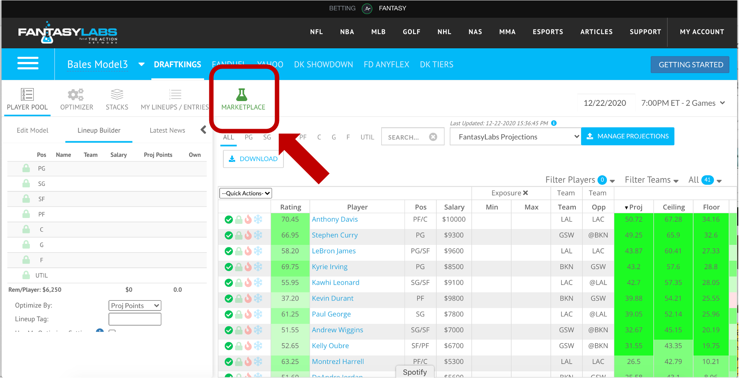Toggle Kevin Durant green include checkmark
This screenshot has height=378, width=739.
pyautogui.click(x=229, y=299)
